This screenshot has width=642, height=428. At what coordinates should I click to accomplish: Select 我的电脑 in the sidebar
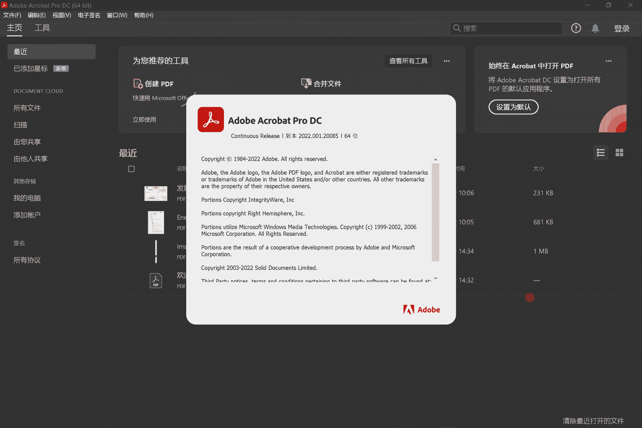point(27,198)
